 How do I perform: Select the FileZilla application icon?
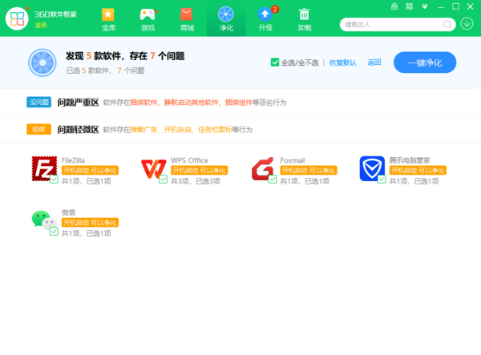pos(44,168)
